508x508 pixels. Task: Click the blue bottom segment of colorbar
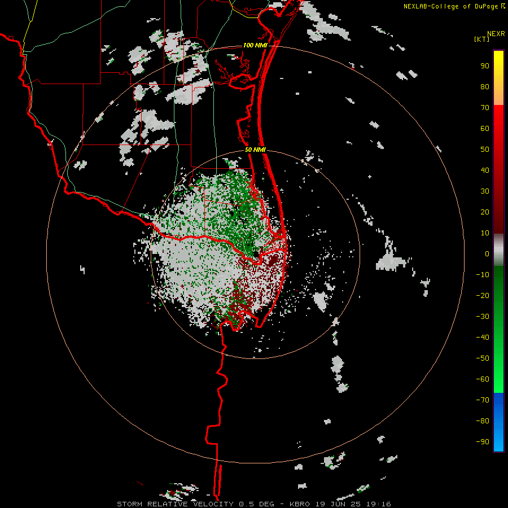(x=498, y=422)
